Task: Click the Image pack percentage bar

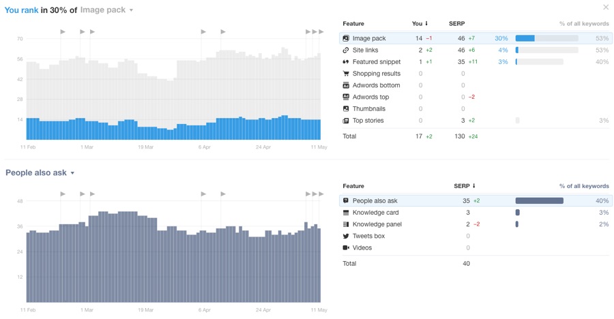Action: tap(546, 38)
